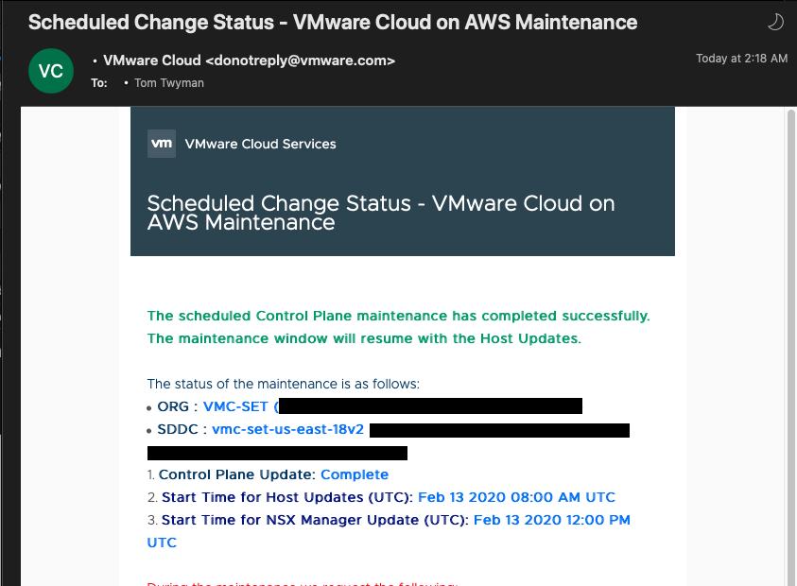Click the VMware vm logo
This screenshot has height=586, width=797.
pos(162,144)
